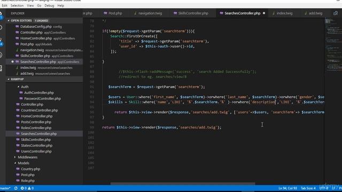Click the unsaved dot on SearchesController.php tab
The image size is (342, 192).
264,13
